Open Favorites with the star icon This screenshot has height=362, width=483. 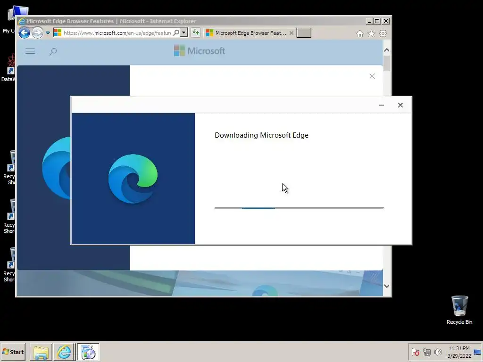(372, 33)
